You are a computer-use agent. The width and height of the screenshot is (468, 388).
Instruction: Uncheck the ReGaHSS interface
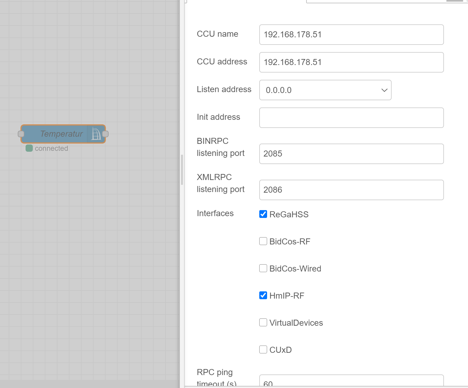tap(263, 214)
